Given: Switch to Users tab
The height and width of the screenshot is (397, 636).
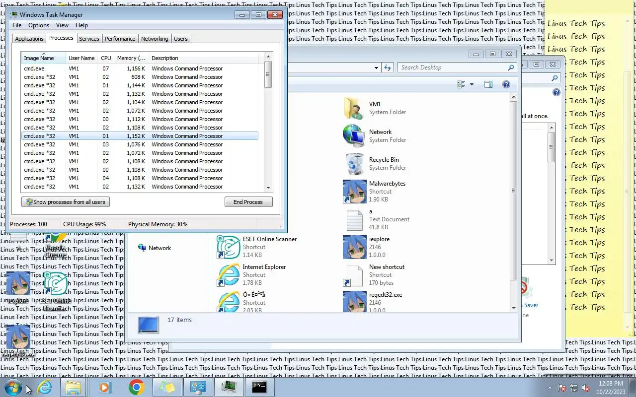Looking at the screenshot, I should 181,39.
